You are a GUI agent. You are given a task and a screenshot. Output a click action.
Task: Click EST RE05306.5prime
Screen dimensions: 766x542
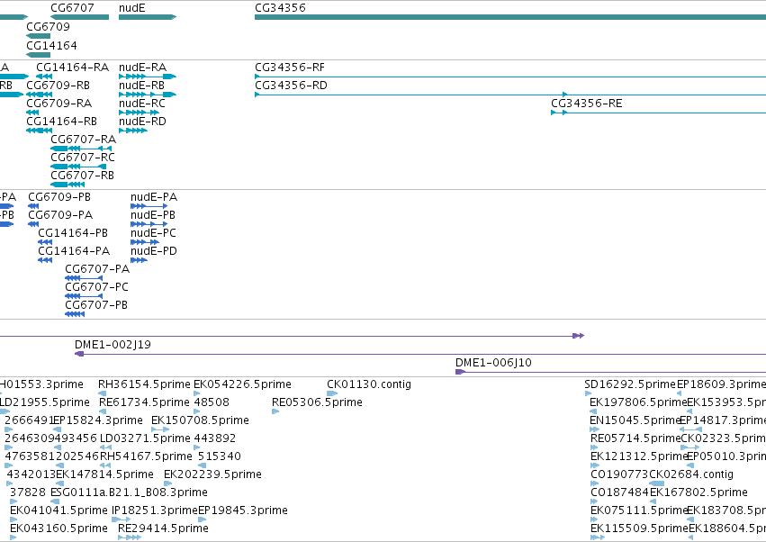(x=275, y=411)
